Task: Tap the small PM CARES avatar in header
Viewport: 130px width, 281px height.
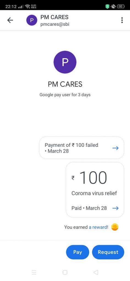Action: 32,20
